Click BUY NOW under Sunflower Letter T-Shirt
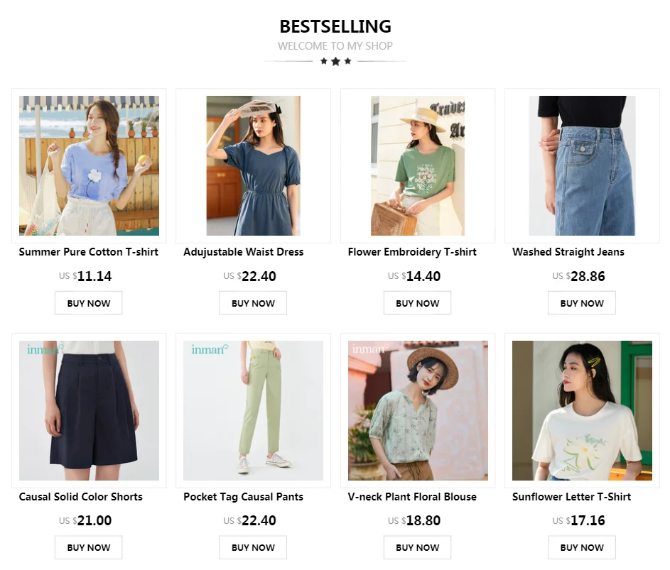The height and width of the screenshot is (570, 670). [582, 547]
